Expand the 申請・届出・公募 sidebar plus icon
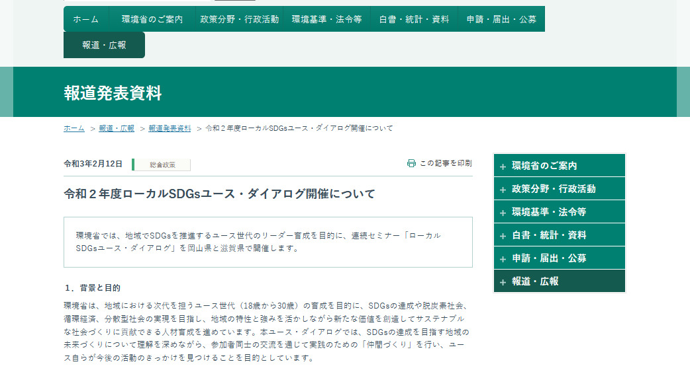690x372 pixels. click(x=503, y=259)
